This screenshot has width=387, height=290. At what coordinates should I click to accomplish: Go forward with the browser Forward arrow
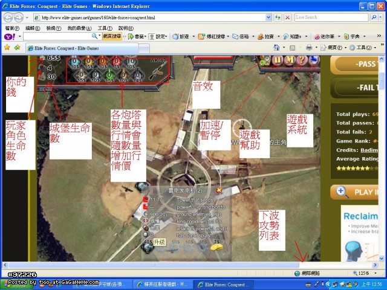click(x=18, y=18)
